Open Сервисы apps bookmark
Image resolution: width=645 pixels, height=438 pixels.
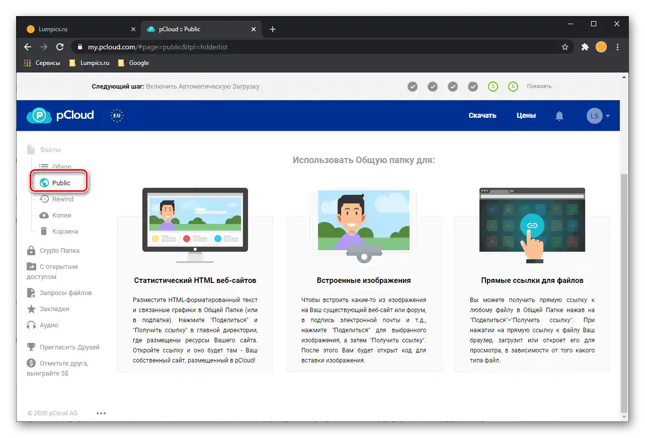[42, 63]
